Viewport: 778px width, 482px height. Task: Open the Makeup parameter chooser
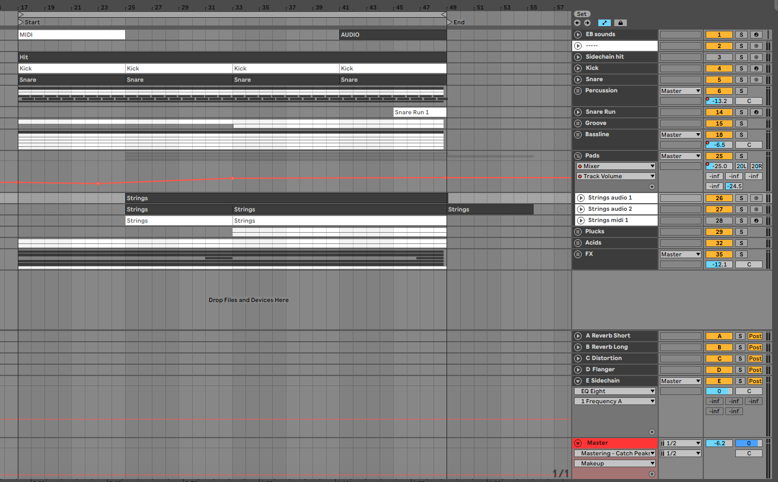point(615,464)
